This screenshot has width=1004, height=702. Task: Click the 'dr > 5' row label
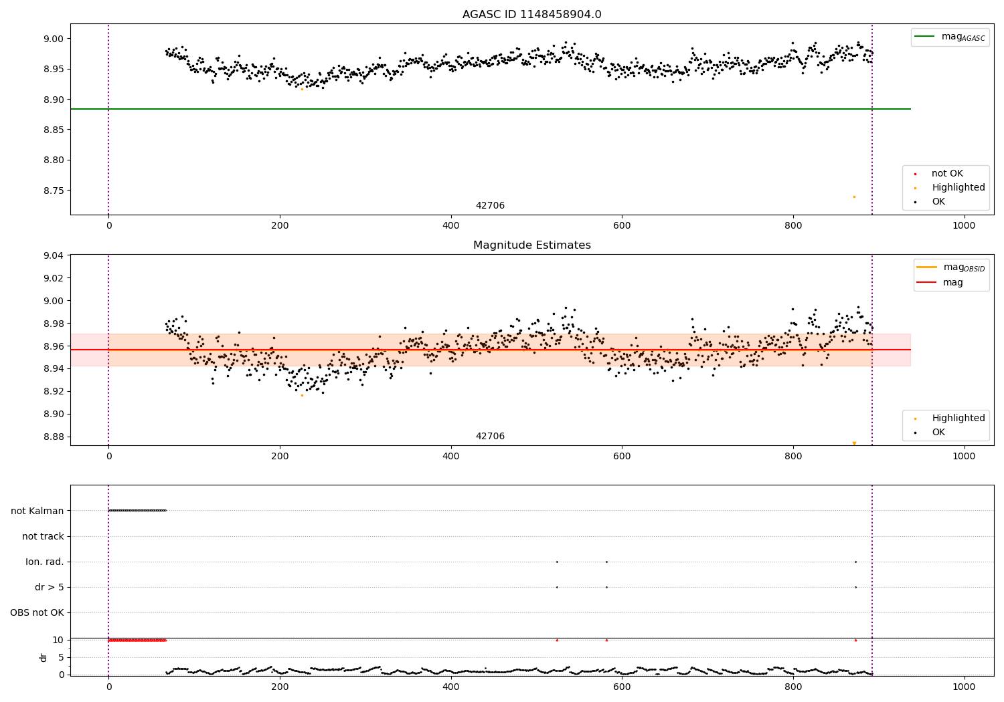coord(50,587)
